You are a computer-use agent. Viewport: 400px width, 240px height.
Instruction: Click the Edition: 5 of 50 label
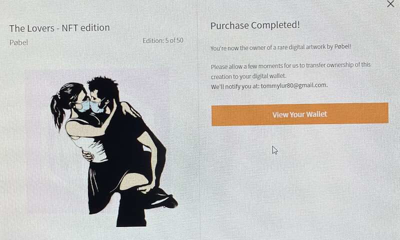163,40
